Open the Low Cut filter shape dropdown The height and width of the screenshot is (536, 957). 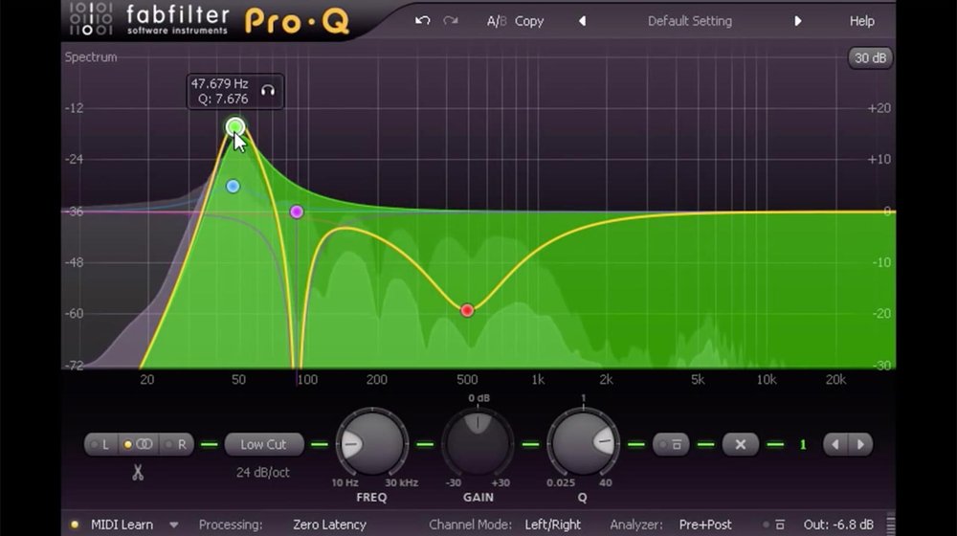pos(264,444)
